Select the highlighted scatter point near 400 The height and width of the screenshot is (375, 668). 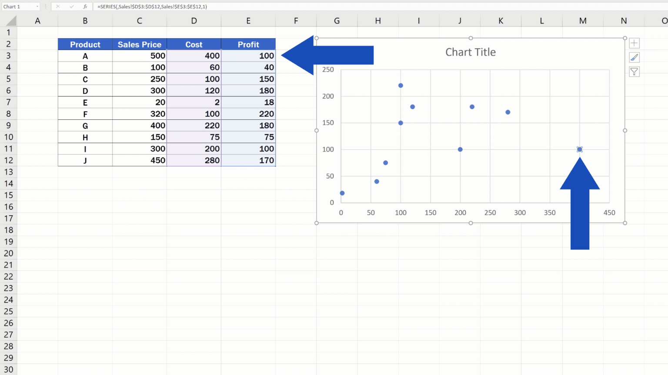(579, 149)
